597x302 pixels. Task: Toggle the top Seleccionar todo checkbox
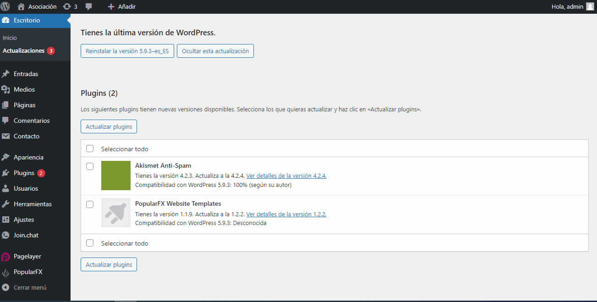(x=90, y=148)
